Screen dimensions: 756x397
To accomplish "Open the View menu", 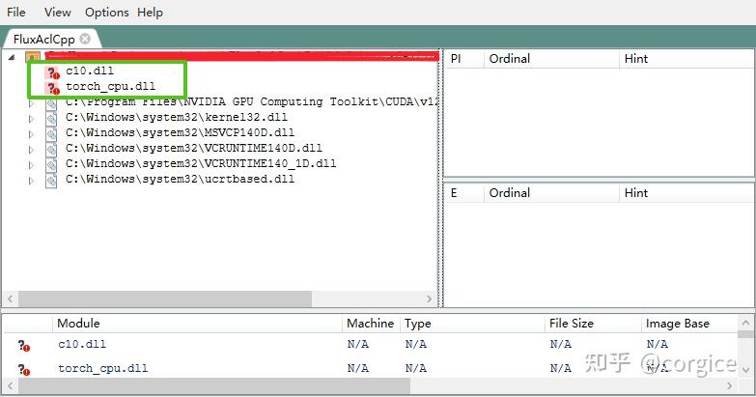I will point(57,12).
